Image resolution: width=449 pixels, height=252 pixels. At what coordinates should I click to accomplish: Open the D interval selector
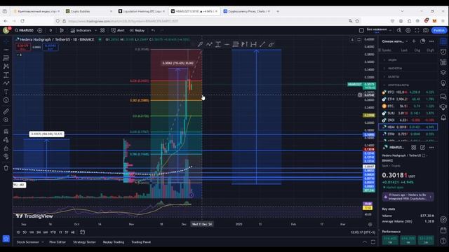pos(51,30)
